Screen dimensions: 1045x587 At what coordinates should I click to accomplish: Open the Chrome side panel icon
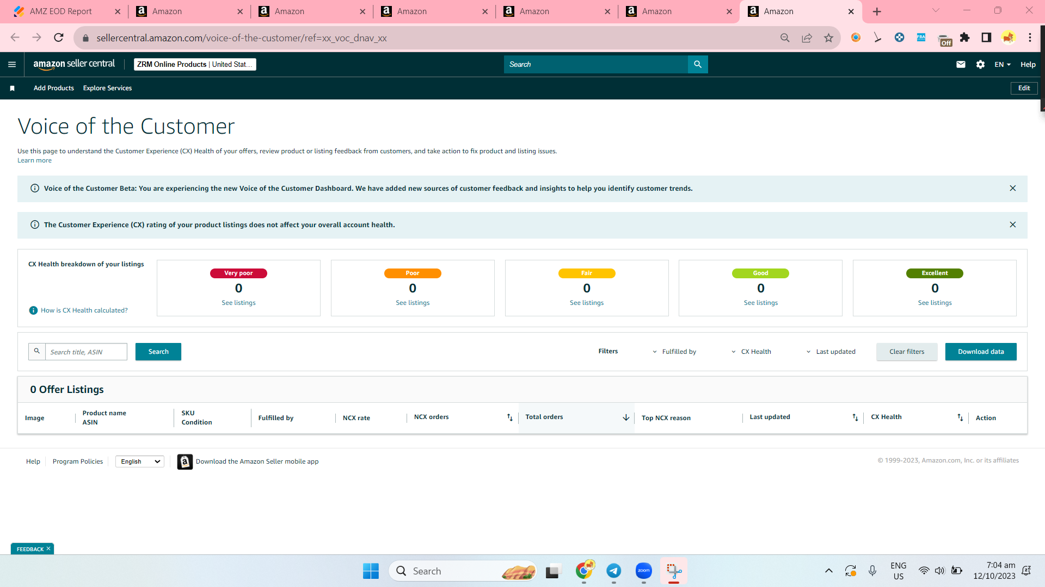tap(986, 38)
